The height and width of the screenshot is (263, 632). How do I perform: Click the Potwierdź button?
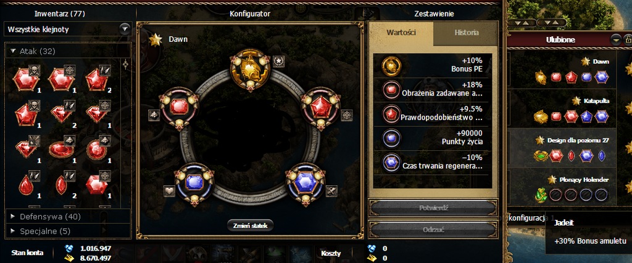(x=433, y=208)
